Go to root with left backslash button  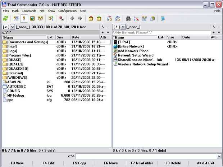tap(103, 27)
